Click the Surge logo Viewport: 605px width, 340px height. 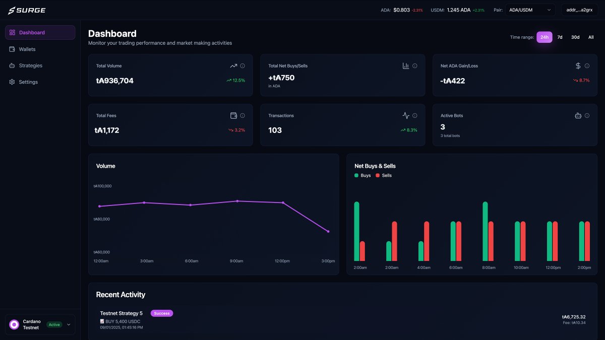(27, 10)
